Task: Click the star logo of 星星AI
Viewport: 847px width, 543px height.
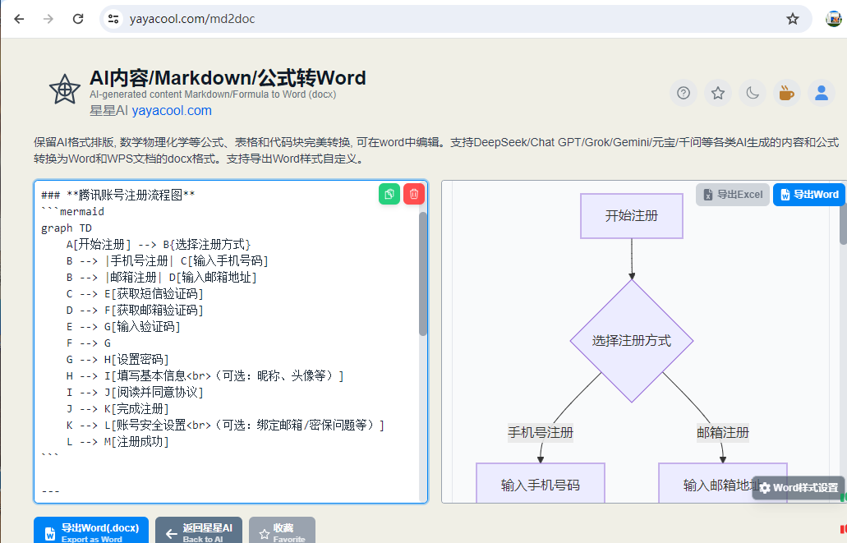Action: pyautogui.click(x=65, y=90)
